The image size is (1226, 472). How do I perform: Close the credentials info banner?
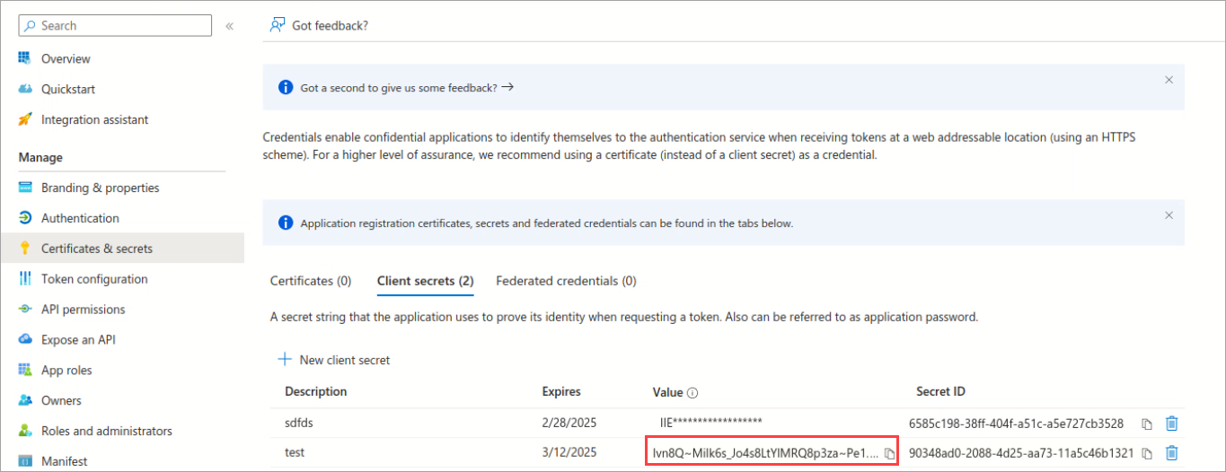pos(1169,215)
